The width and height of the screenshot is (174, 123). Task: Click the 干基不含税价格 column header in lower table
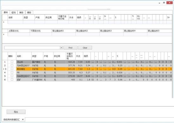[71, 56]
